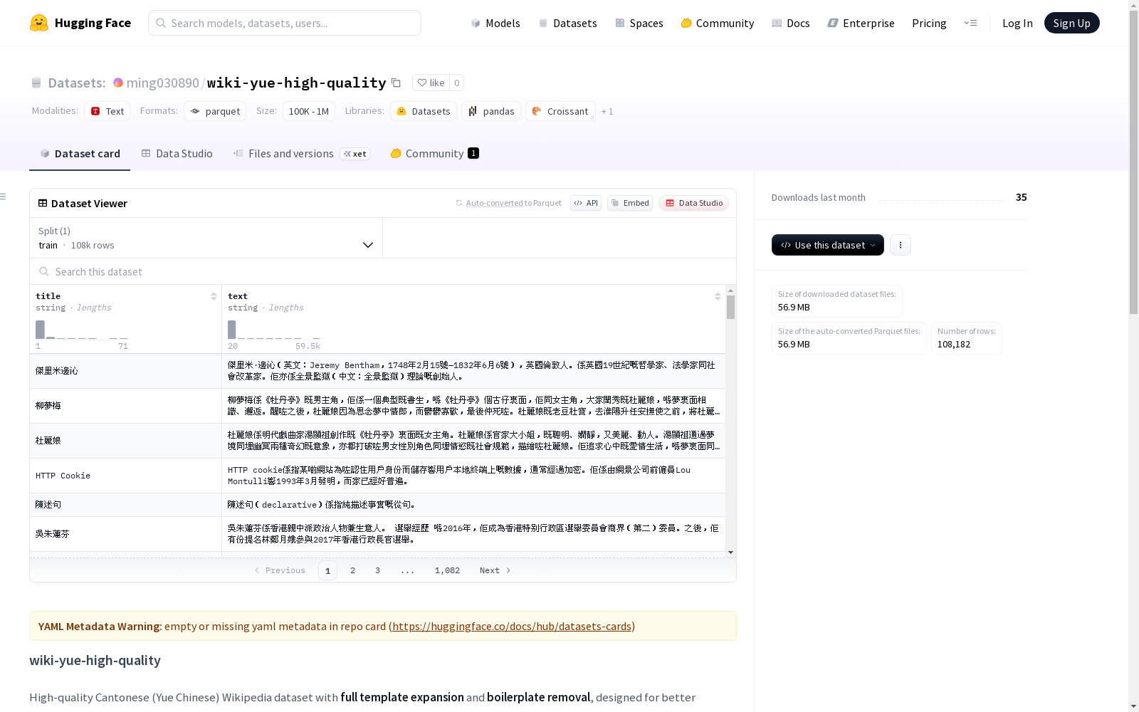Open the Community nav item
The image size is (1139, 712).
tap(718, 23)
